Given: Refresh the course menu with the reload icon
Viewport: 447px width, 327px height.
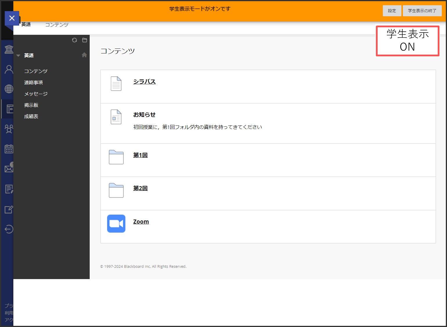Looking at the screenshot, I should coord(75,40).
